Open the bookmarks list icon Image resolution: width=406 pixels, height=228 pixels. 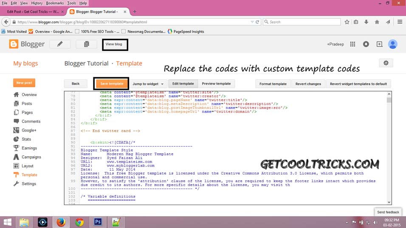click(x=356, y=22)
